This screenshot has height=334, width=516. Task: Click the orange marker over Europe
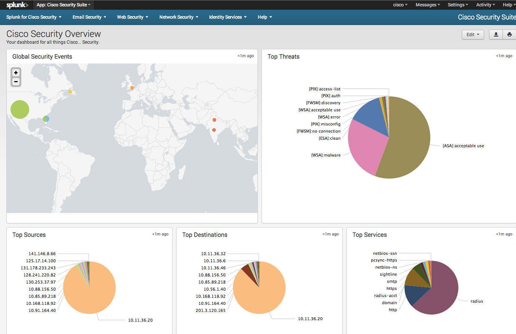(132, 88)
